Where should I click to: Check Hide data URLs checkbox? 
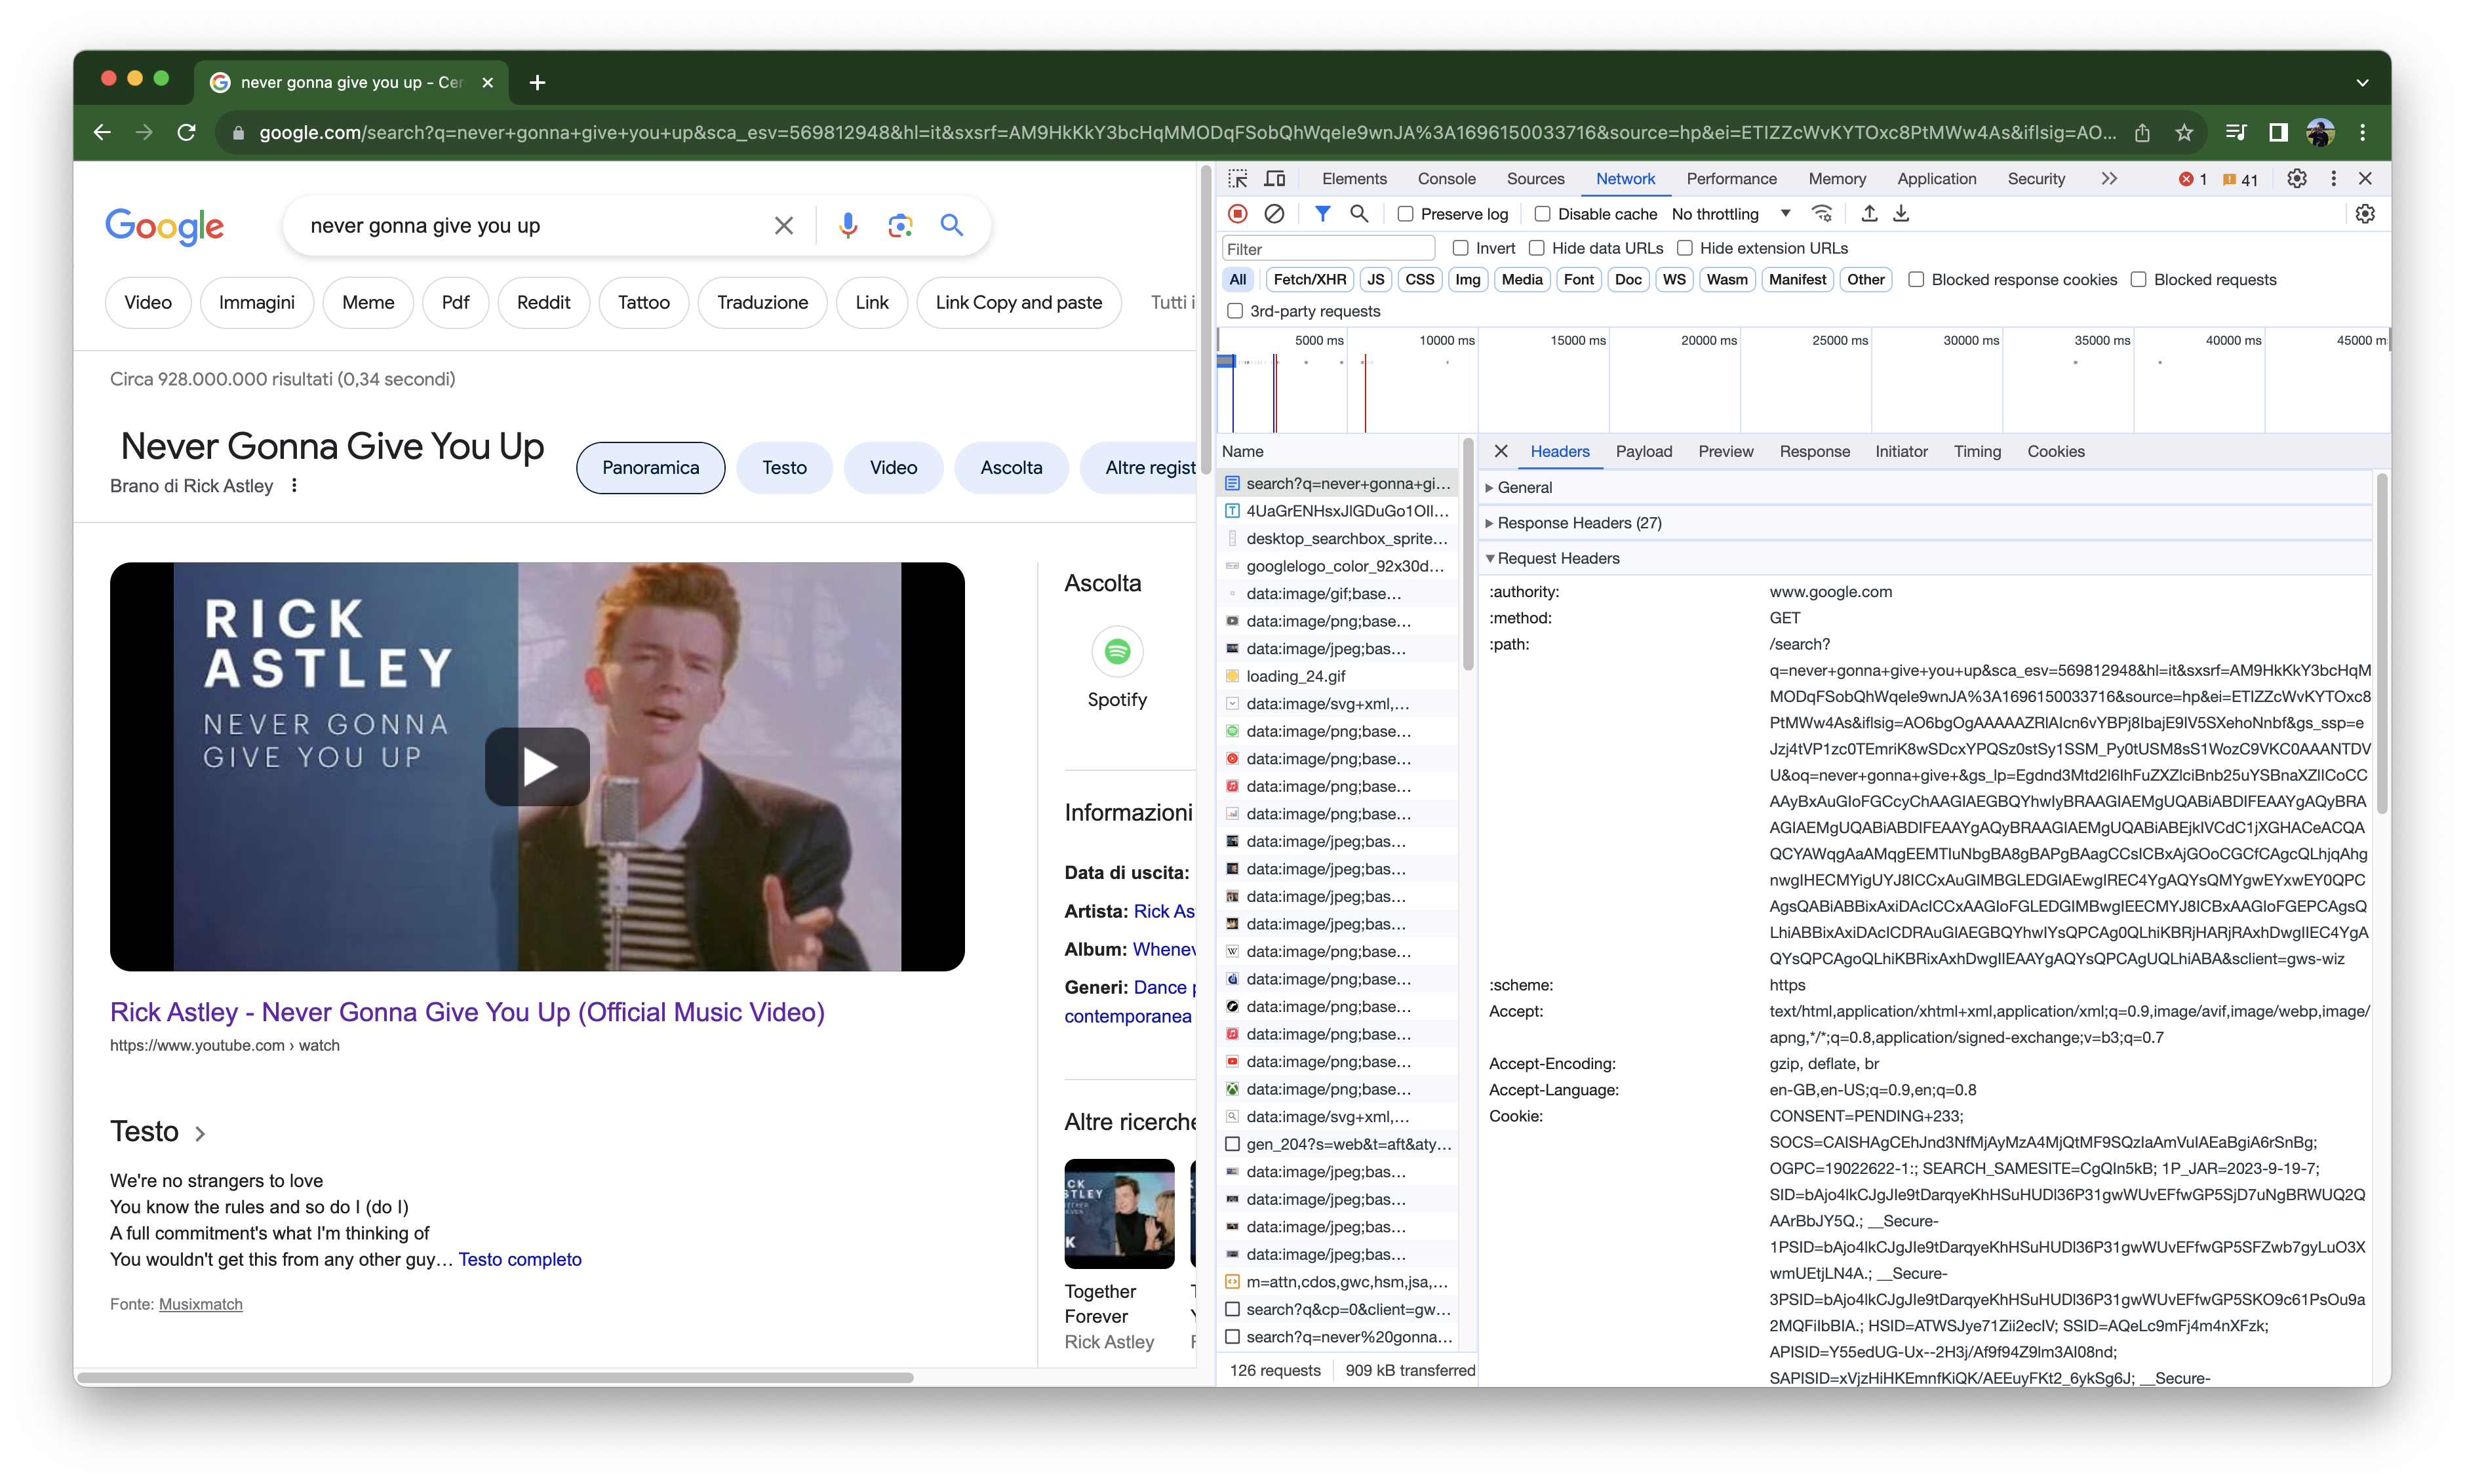point(1537,248)
